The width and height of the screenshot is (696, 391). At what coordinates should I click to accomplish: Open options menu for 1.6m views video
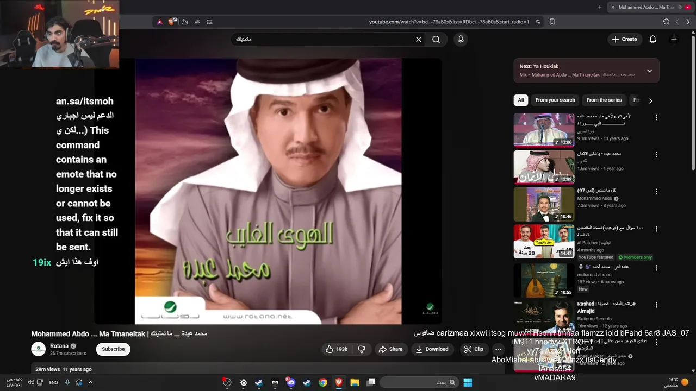656,155
